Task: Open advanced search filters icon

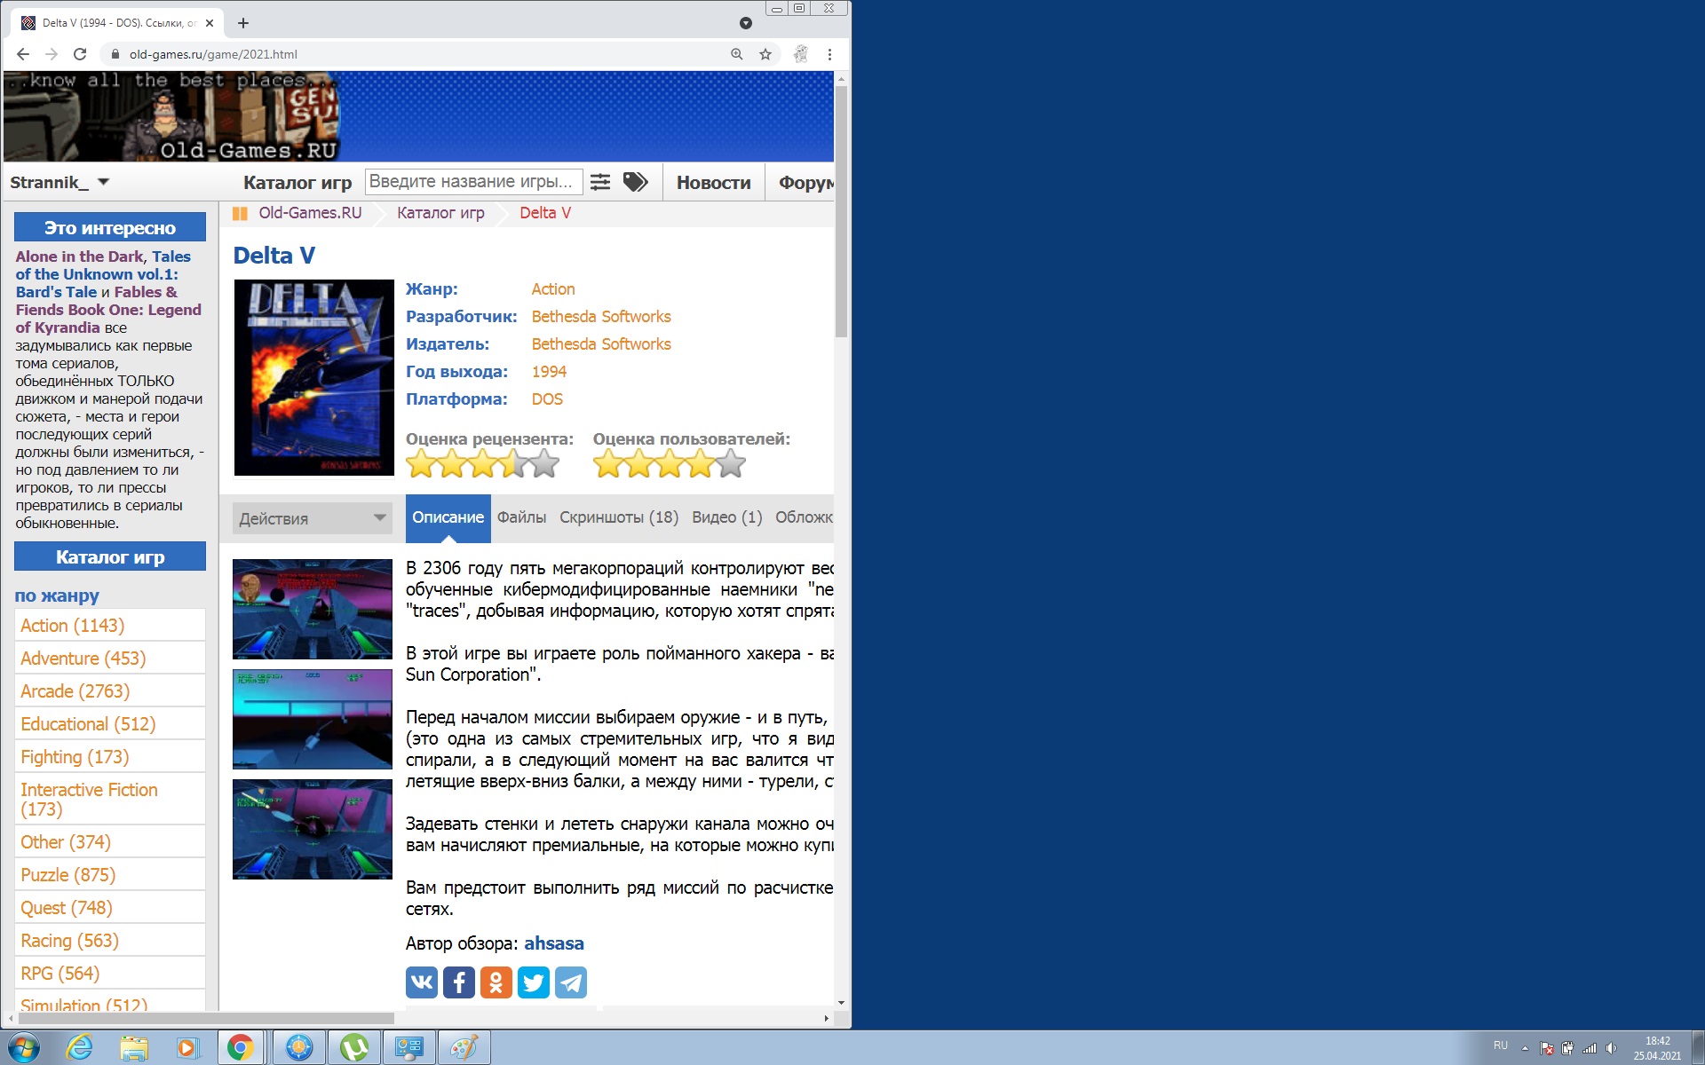Action: [x=600, y=182]
